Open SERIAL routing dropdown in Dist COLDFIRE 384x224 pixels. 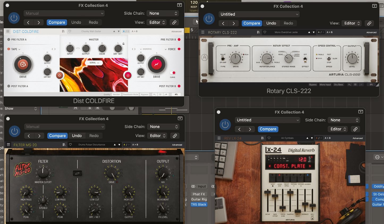tap(94, 63)
